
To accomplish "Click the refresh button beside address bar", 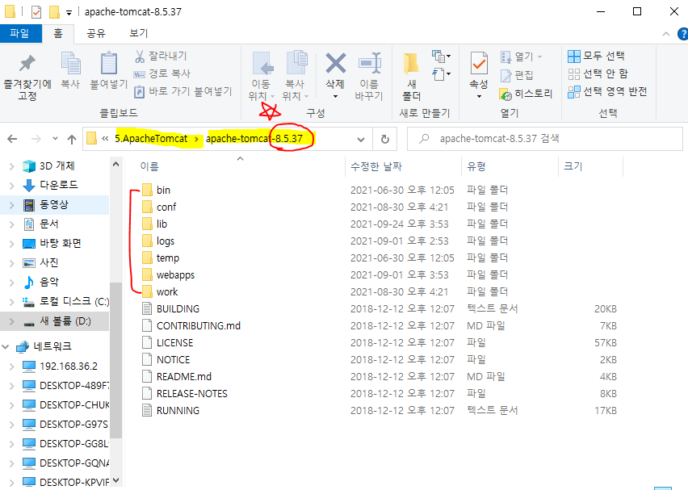I will tap(385, 139).
